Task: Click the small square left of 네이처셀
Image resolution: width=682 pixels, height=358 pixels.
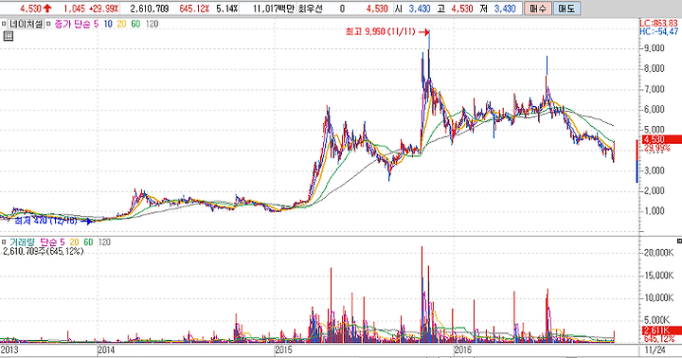Action: click(4, 24)
